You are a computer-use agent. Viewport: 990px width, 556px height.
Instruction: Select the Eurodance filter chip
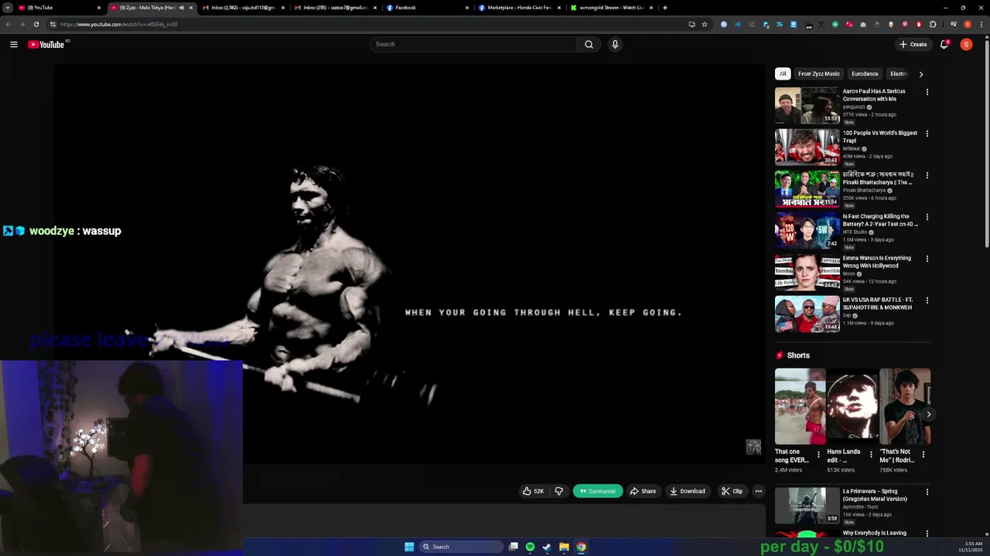click(865, 74)
